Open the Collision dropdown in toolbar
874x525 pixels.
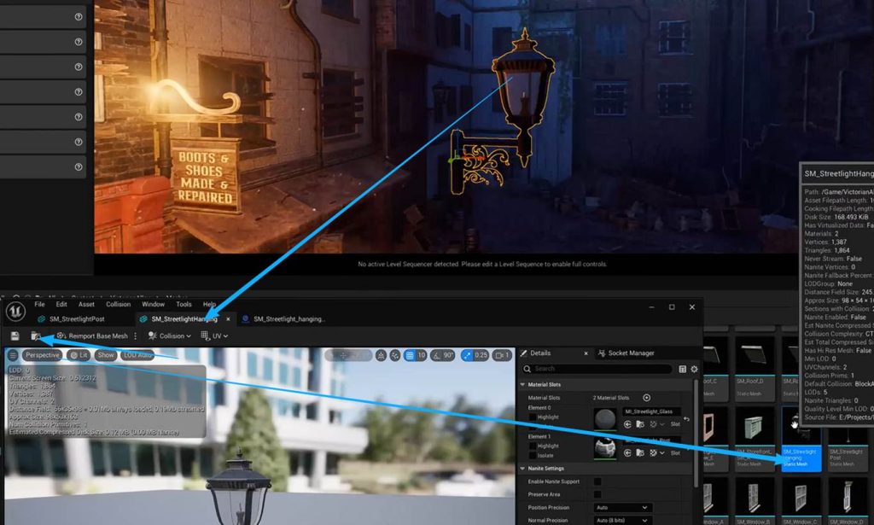[170, 336]
